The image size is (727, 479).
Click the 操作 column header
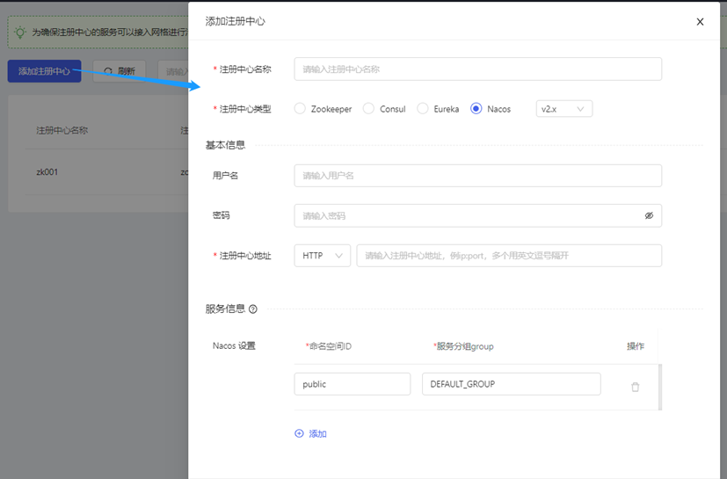click(636, 346)
